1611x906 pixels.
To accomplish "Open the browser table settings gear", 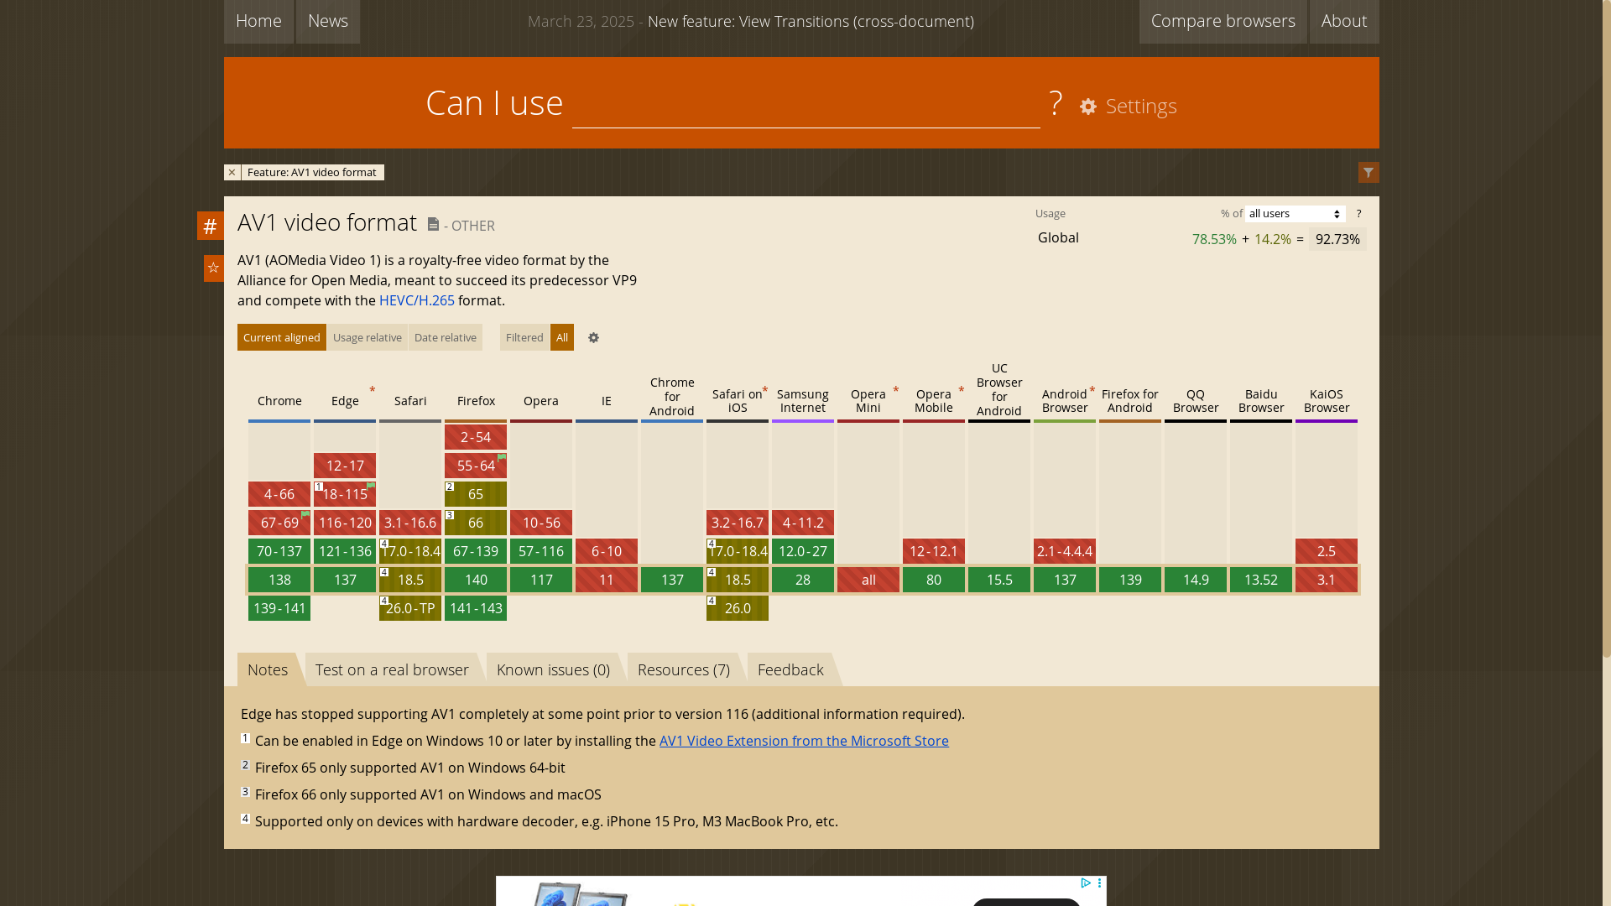I will click(594, 337).
